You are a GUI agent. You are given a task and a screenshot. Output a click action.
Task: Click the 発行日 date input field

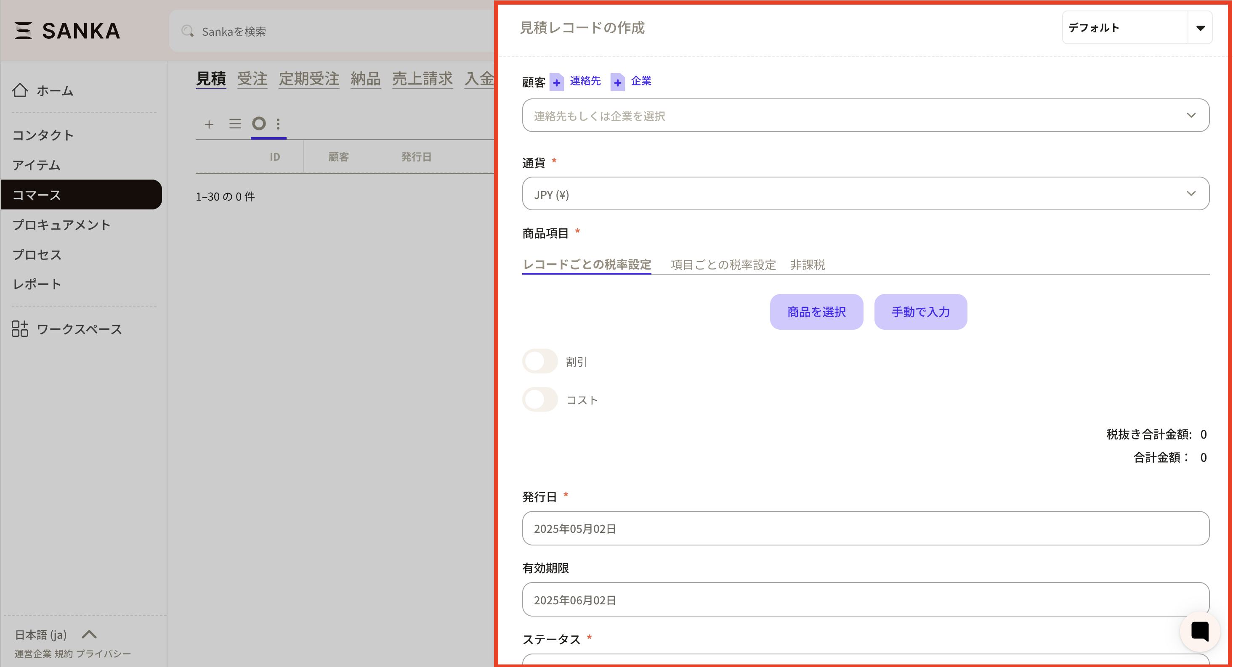(865, 529)
